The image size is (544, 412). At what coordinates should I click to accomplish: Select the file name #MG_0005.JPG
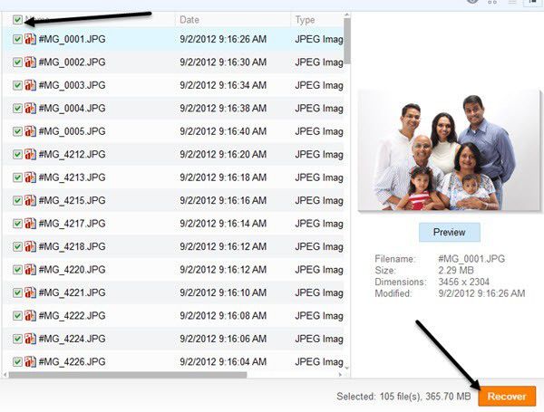tap(73, 131)
